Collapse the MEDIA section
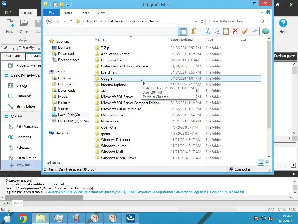The image size is (298, 224). [6, 117]
